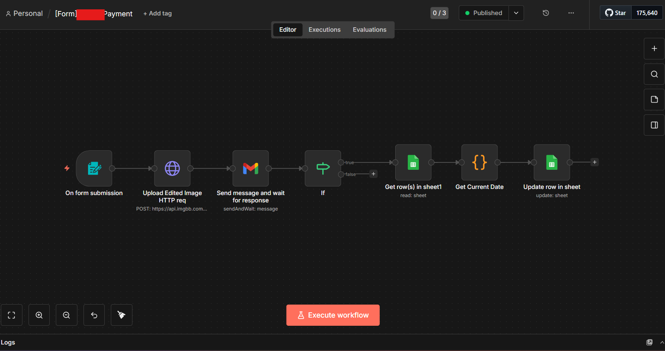Add a node to the If false branch
This screenshot has width=665, height=351.
[x=373, y=174]
